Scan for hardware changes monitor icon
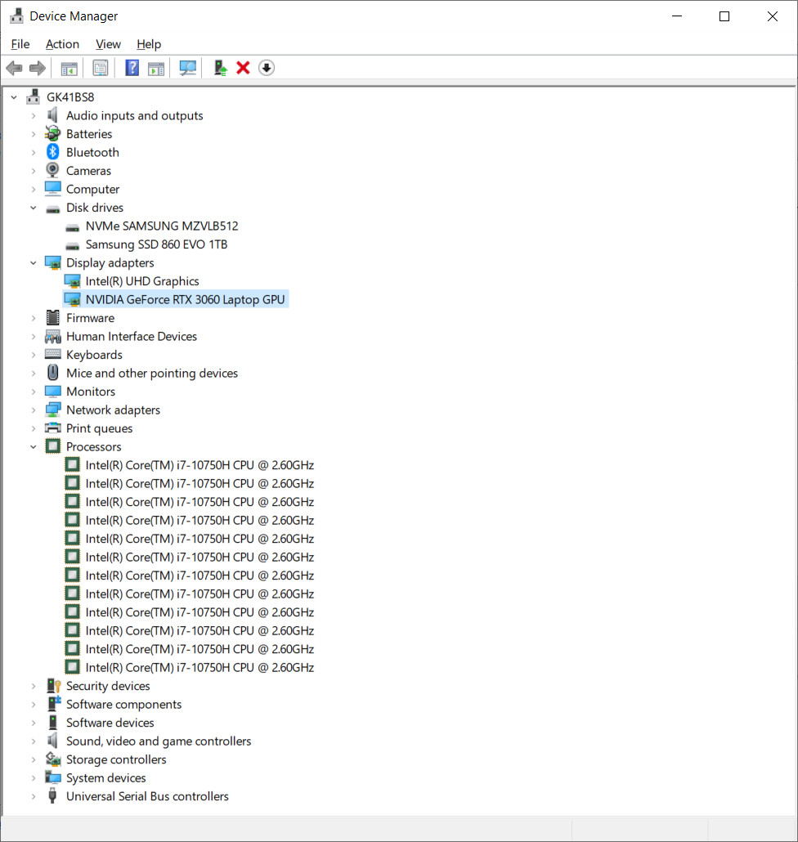This screenshot has width=798, height=842. [187, 68]
